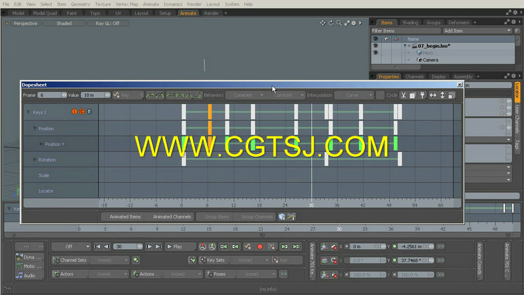
Task: Click the Play button
Action: point(179,246)
